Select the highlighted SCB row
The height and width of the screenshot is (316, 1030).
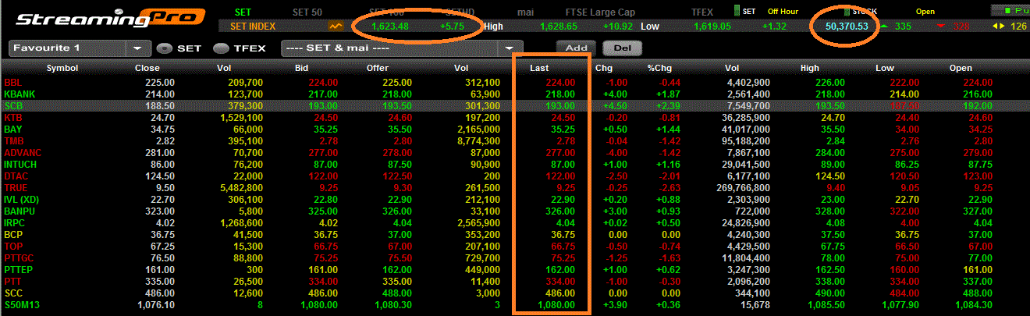pyautogui.click(x=515, y=105)
